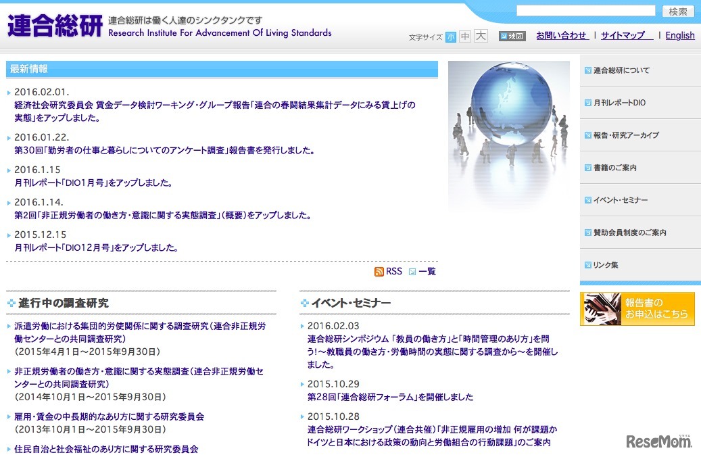Open the 雇用・賃金の中長期的なあり方 research link
The height and width of the screenshot is (457, 701).
[109, 416]
